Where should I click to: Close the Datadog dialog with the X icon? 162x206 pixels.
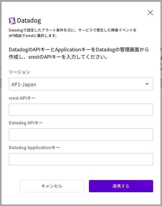click(x=150, y=13)
